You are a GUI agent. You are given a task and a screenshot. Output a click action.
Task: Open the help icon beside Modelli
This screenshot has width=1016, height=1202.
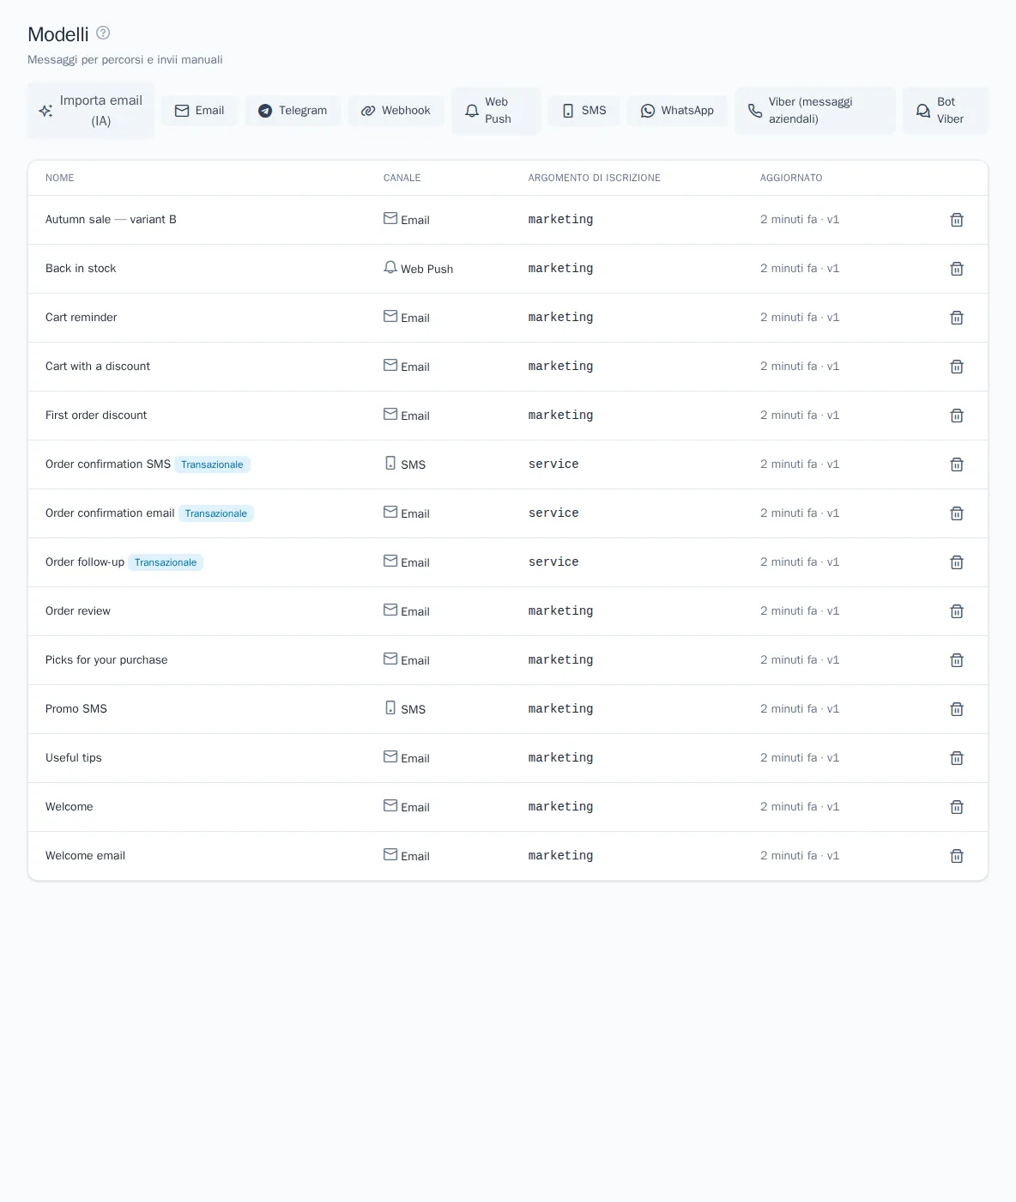pos(103,33)
